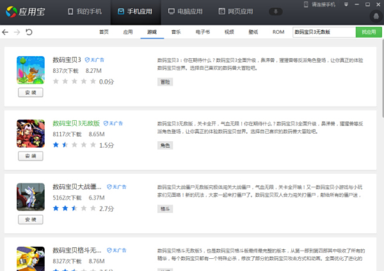Click the description text of 数码宝贝3无敌版

[x=260, y=128]
